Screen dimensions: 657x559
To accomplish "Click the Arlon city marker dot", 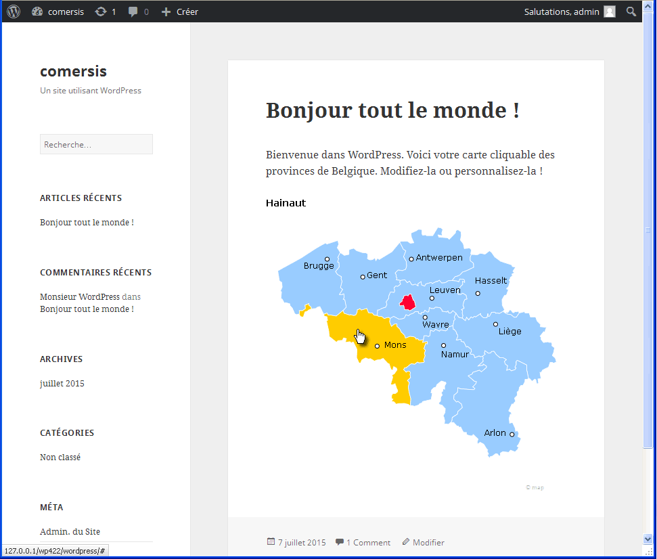I will coord(512,434).
